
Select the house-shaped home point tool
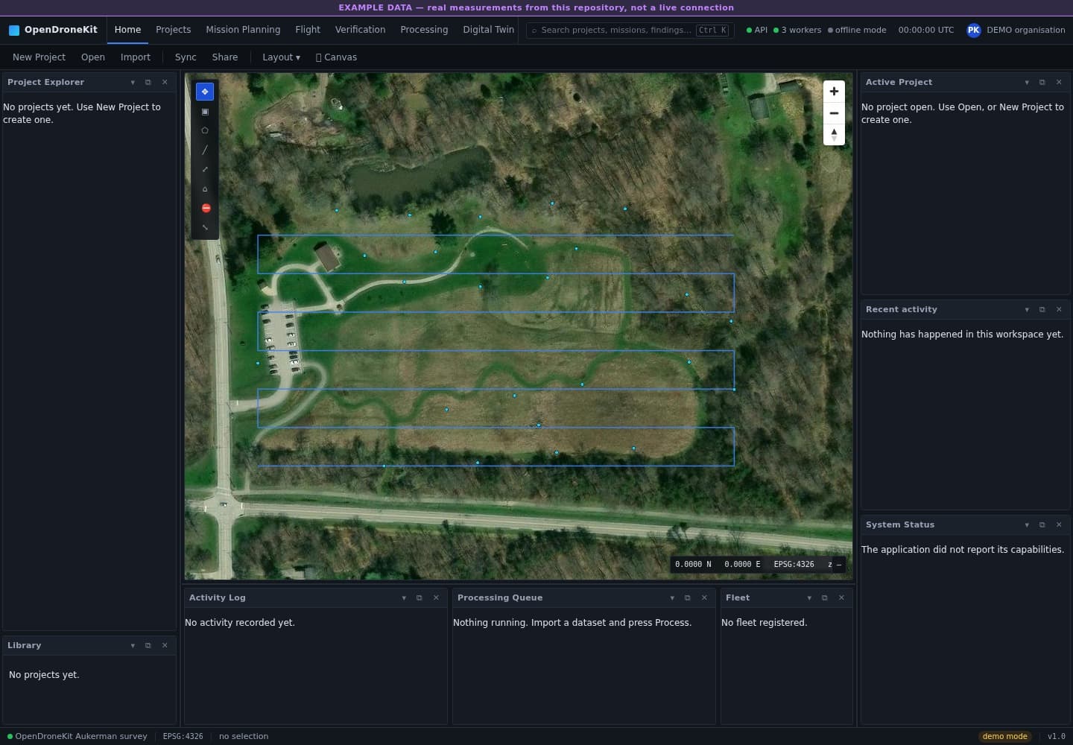coord(205,188)
